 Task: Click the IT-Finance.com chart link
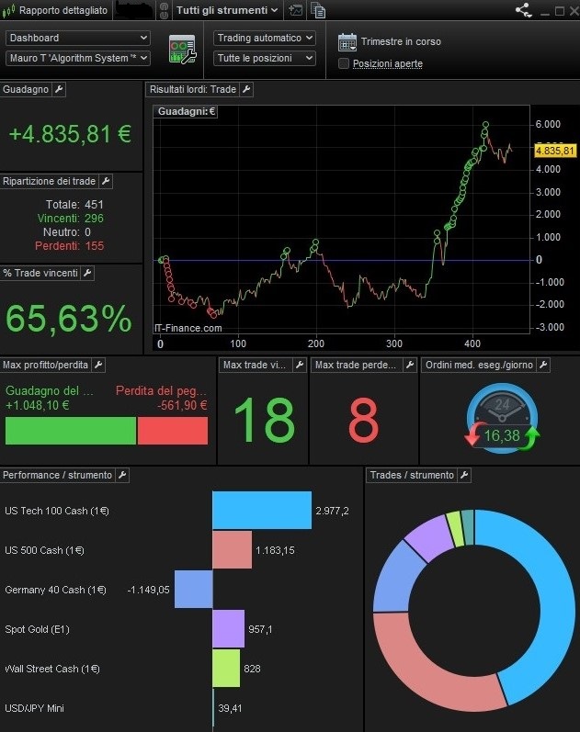pyautogui.click(x=188, y=328)
